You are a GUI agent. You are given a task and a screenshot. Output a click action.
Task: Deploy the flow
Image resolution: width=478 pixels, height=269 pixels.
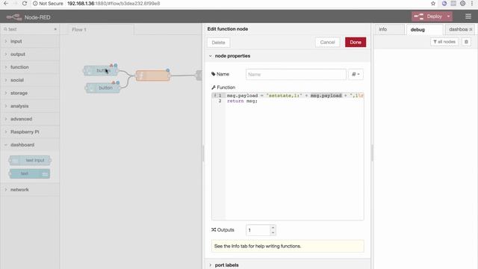429,16
